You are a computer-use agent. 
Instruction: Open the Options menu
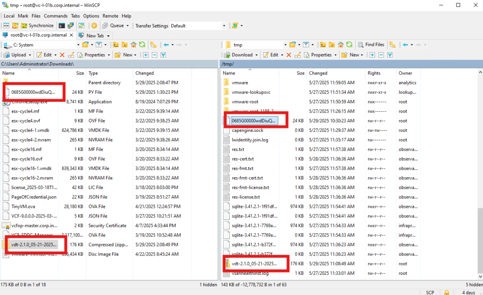pyautogui.click(x=91, y=16)
